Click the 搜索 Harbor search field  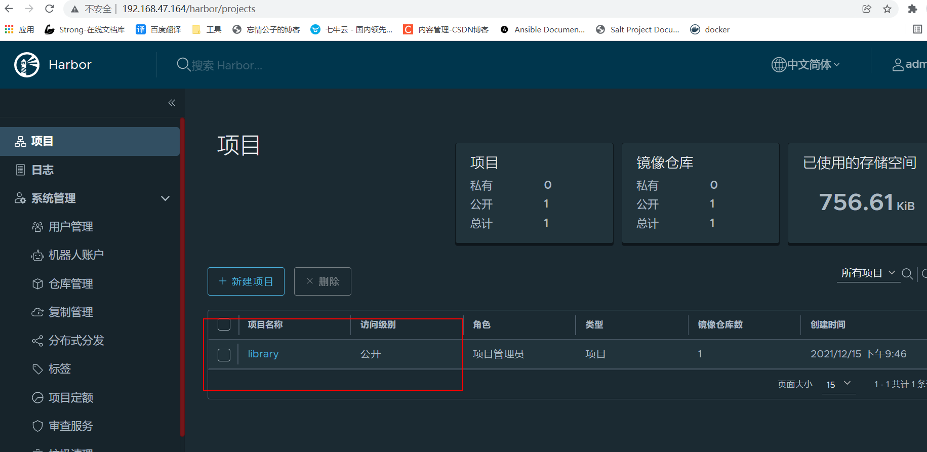click(227, 65)
